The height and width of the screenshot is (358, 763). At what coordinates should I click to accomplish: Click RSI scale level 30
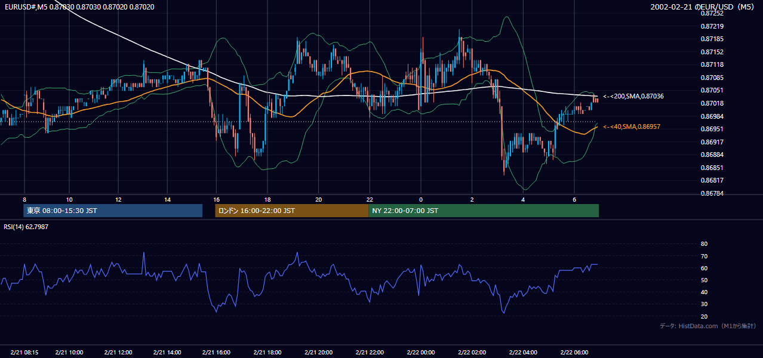click(704, 304)
